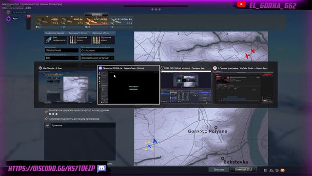Select the A6M5 Ko aircraft card
The width and height of the screenshot is (312, 176).
[72, 21]
